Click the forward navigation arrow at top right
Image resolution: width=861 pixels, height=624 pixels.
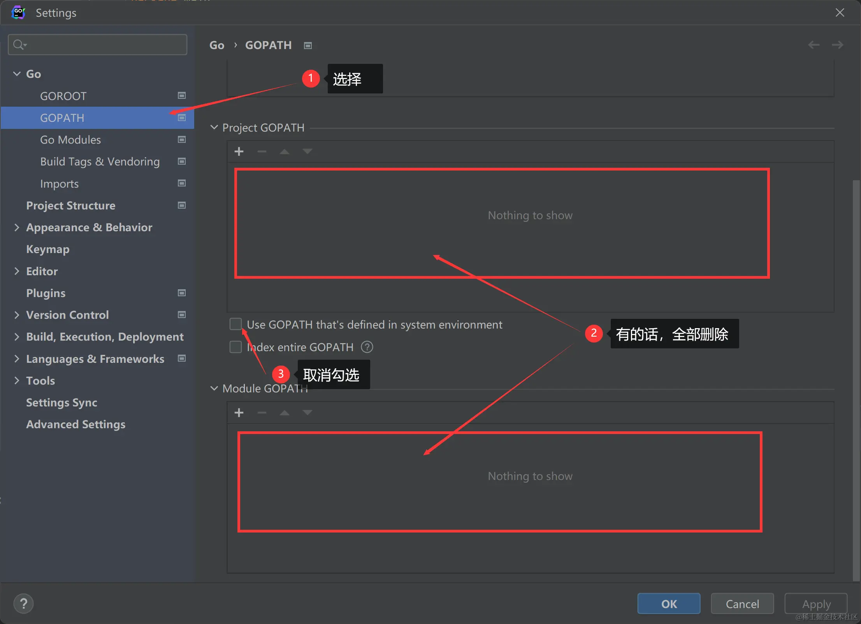pyautogui.click(x=837, y=45)
